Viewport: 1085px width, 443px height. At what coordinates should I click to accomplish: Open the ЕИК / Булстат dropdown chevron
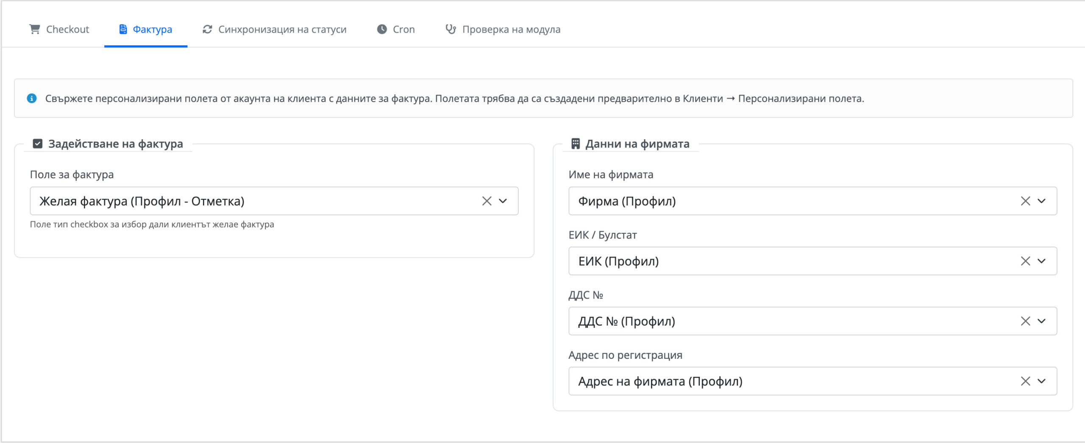pos(1042,261)
